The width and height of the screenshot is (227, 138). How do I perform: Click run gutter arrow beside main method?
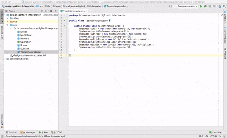(64, 26)
